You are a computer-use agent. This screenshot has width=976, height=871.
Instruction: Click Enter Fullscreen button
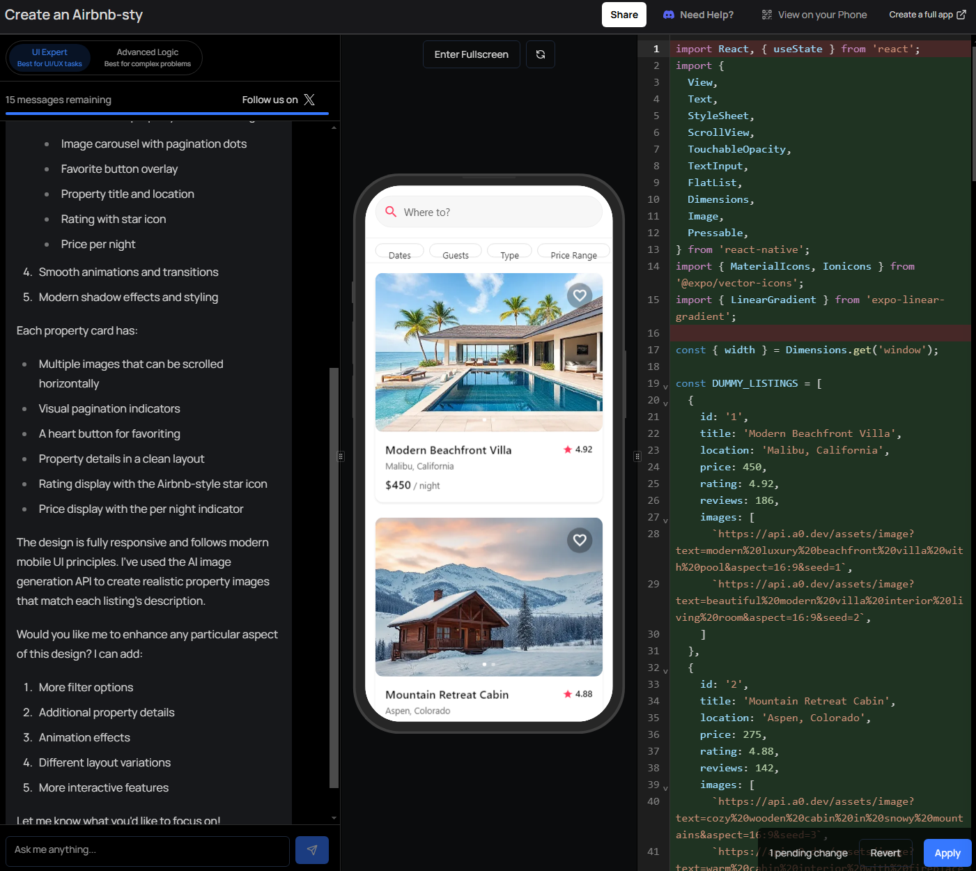pos(472,54)
